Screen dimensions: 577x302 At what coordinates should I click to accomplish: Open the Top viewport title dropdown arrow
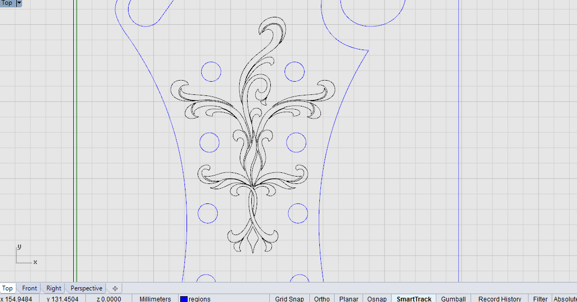19,3
